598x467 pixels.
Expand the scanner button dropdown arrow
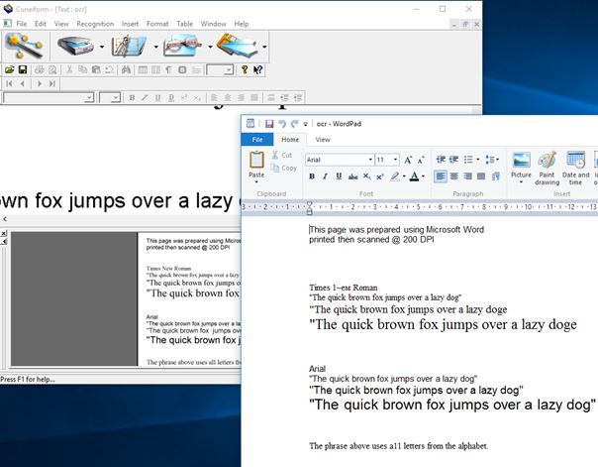coord(101,47)
